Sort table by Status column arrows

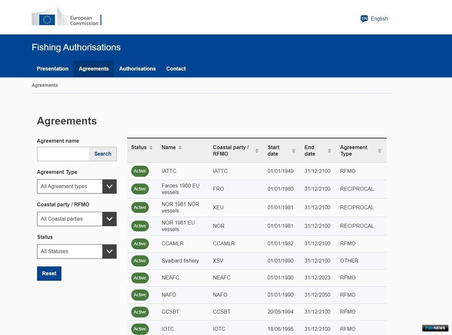pos(151,148)
